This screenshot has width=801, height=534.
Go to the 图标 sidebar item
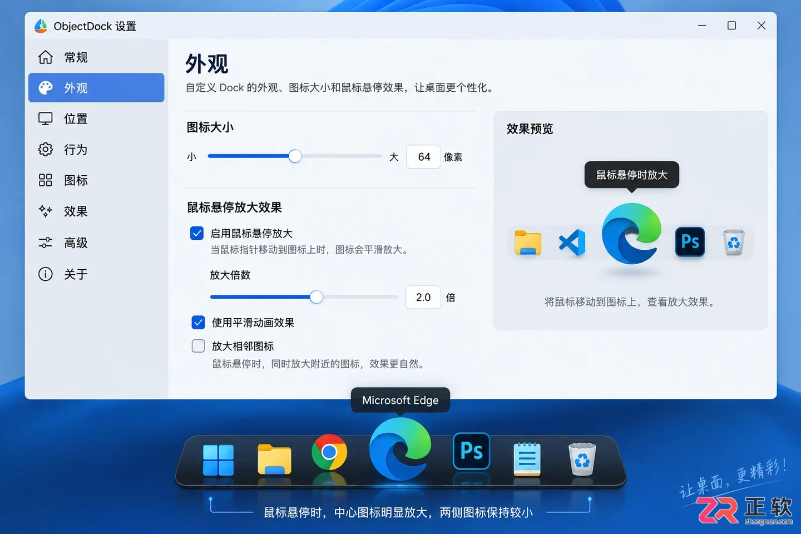point(96,180)
